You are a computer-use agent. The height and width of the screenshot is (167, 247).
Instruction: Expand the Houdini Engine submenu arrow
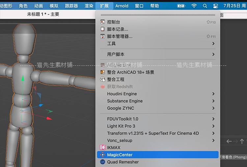213,94
